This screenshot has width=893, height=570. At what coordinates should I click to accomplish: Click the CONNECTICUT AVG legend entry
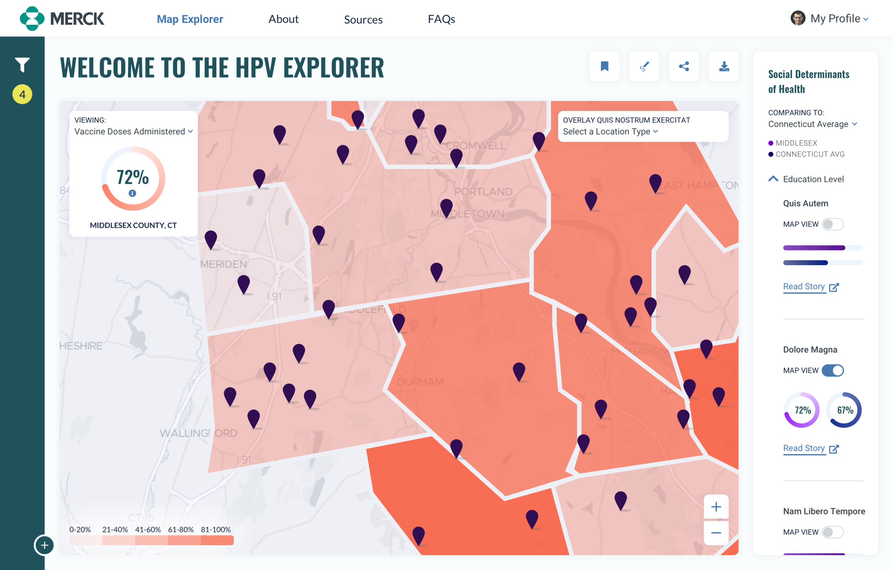click(806, 154)
